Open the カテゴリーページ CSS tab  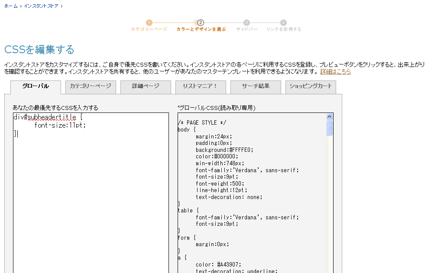(91, 87)
